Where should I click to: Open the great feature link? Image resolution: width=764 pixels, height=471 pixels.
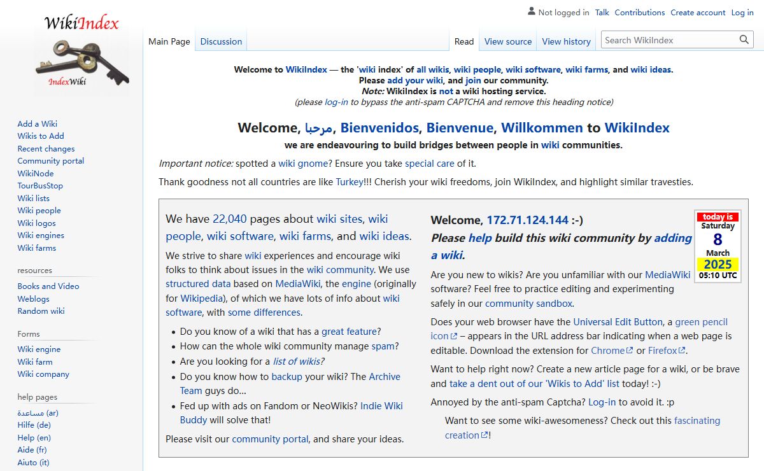pos(350,331)
